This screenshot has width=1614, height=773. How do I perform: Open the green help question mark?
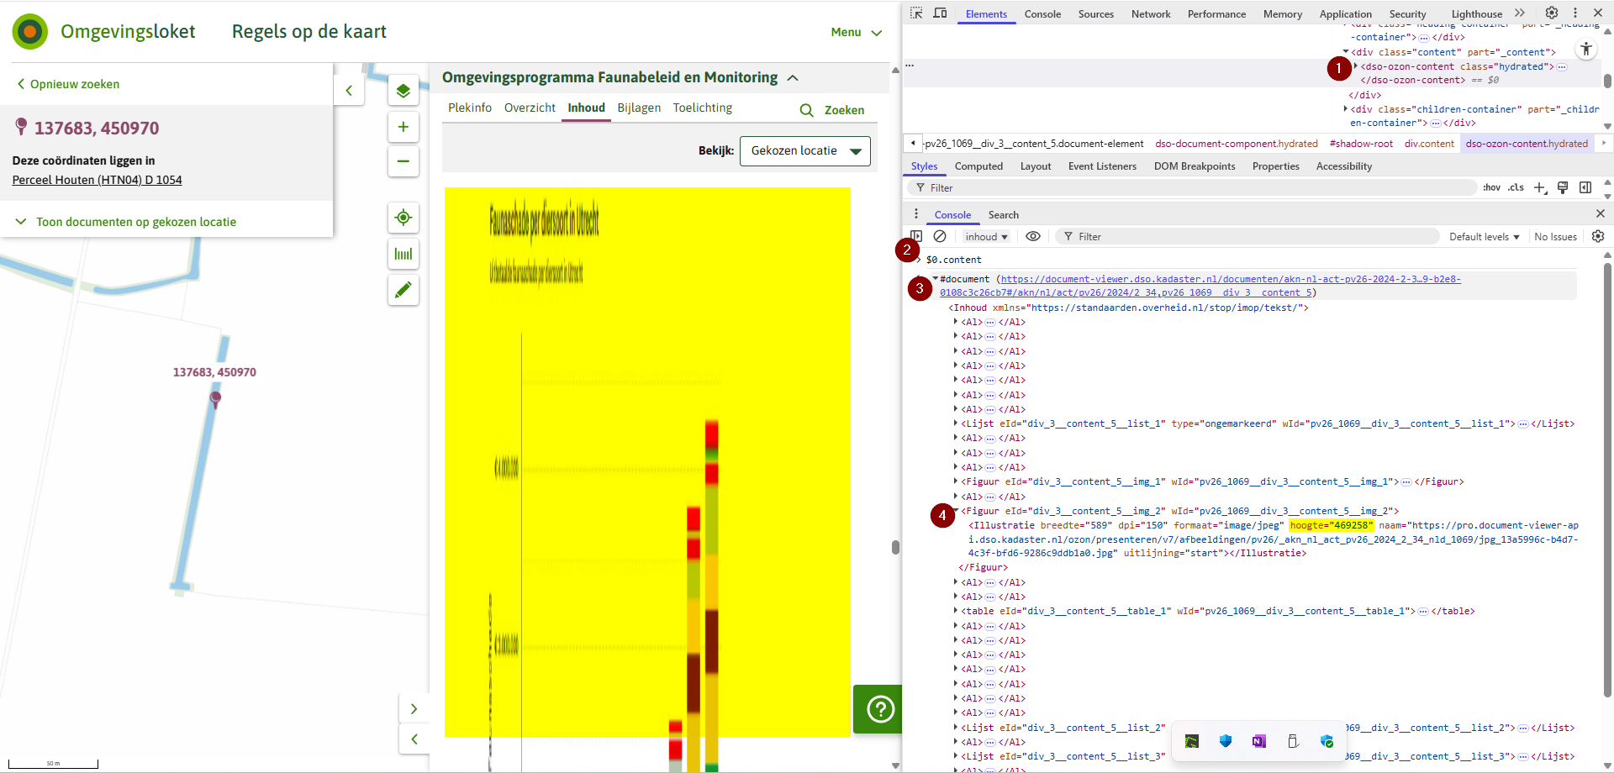[x=880, y=709]
